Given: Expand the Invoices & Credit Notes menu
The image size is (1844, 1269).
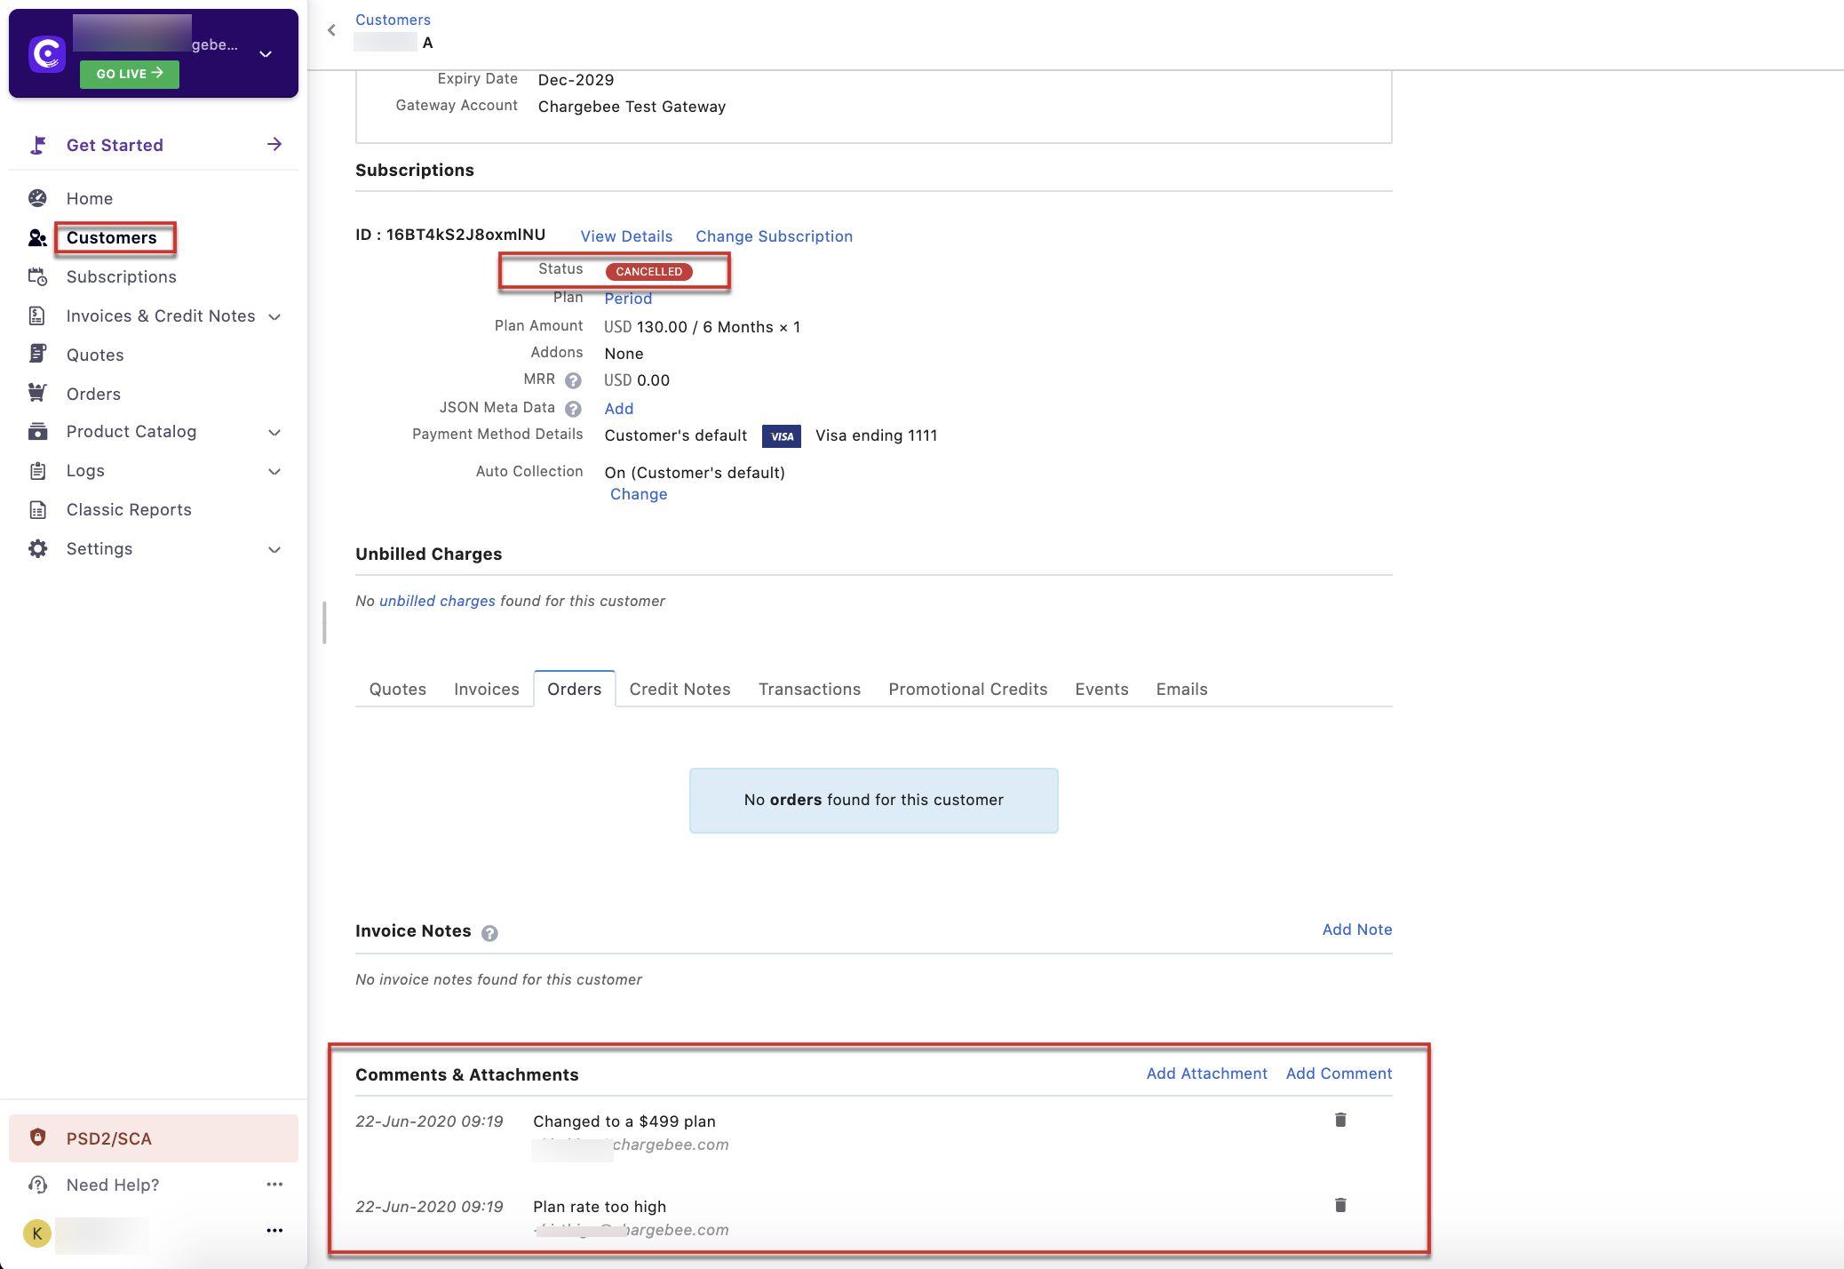Looking at the screenshot, I should [x=274, y=316].
